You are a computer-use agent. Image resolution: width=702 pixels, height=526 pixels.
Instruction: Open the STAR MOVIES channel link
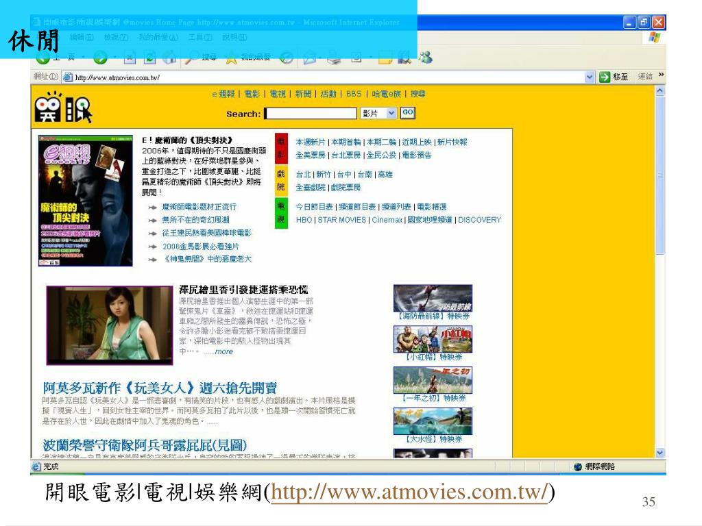pos(342,220)
